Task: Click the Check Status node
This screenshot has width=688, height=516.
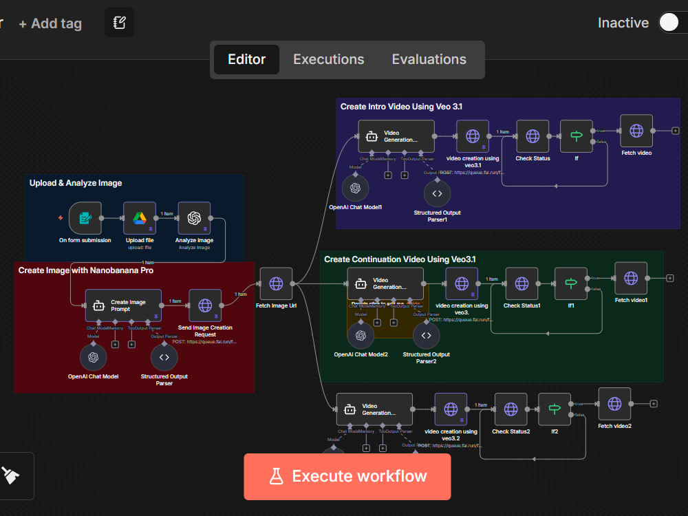Action: 533,136
